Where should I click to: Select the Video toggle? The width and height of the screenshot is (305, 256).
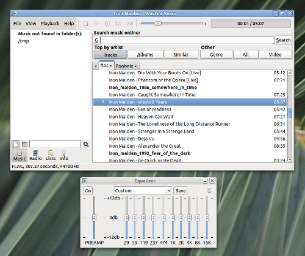(275, 55)
